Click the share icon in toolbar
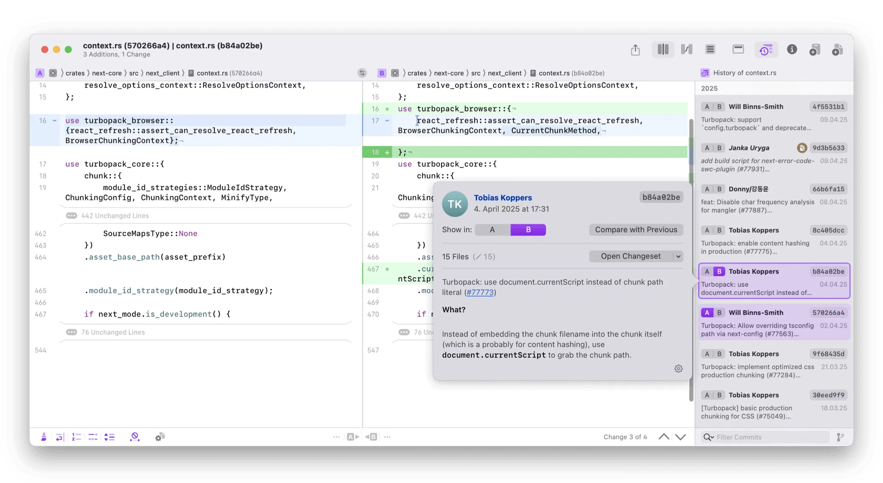This screenshot has height=483, width=883. point(635,50)
